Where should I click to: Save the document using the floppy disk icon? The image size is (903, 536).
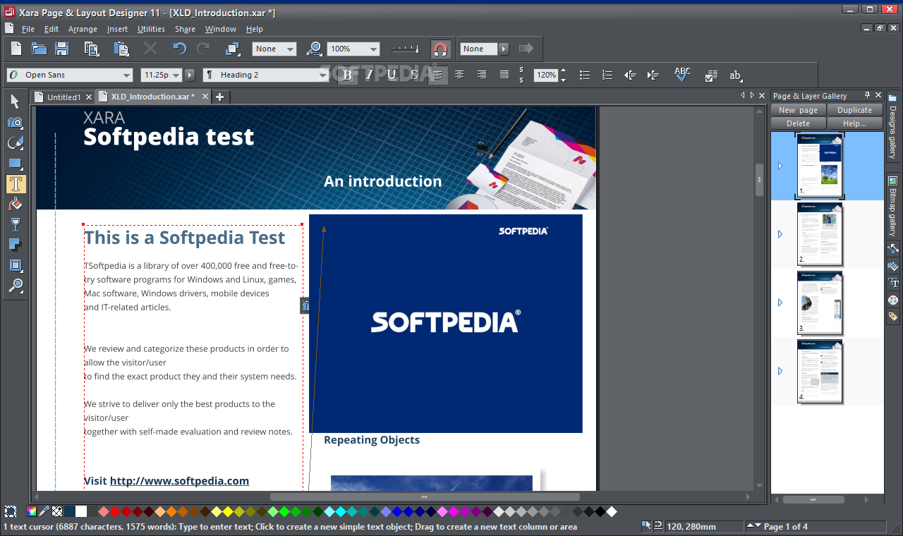click(x=61, y=49)
